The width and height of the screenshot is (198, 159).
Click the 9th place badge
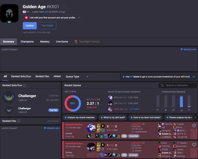(x=124, y=136)
